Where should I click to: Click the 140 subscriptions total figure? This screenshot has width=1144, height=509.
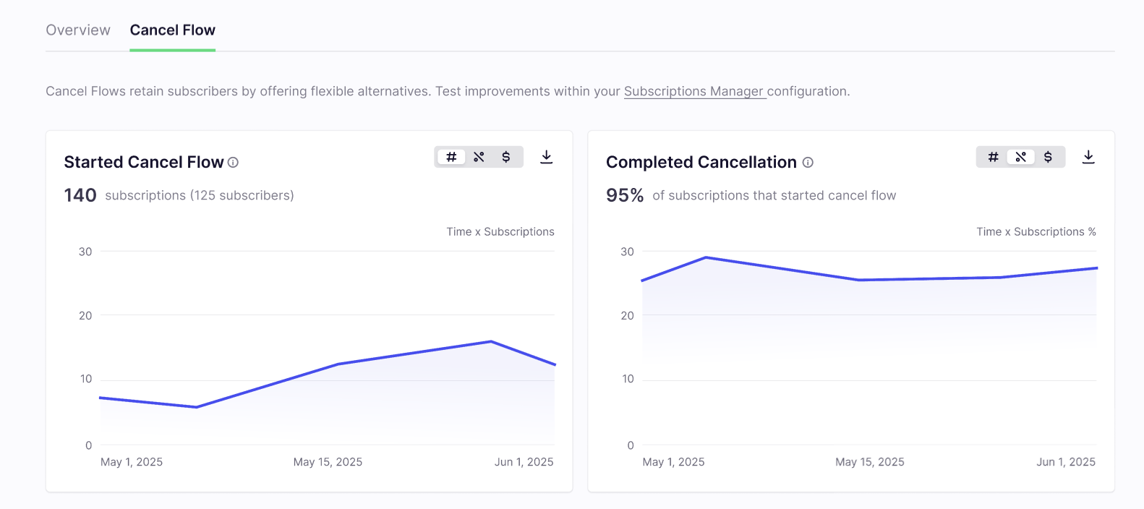point(80,195)
